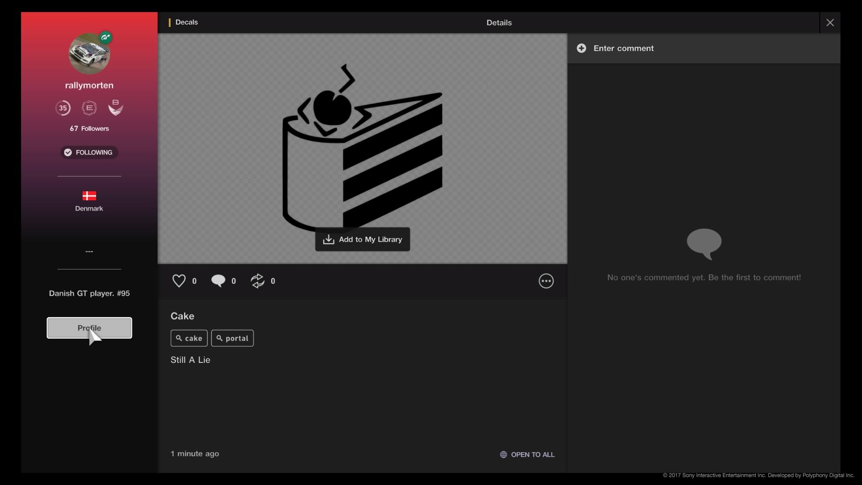This screenshot has height=485, width=862.
Task: Click 'Danish GT player. #95' bio text
Action: [89, 293]
